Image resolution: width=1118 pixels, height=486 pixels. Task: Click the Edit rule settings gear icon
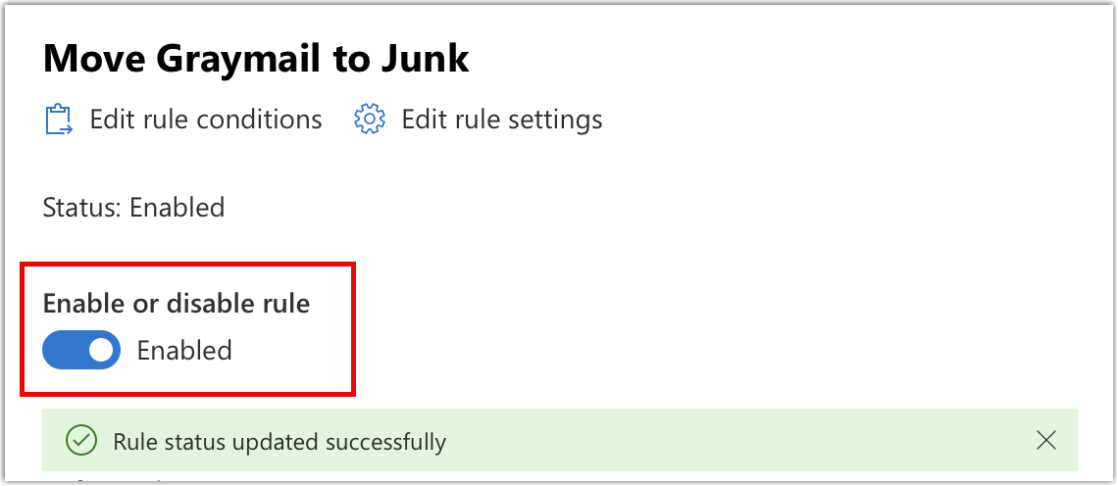click(x=368, y=120)
